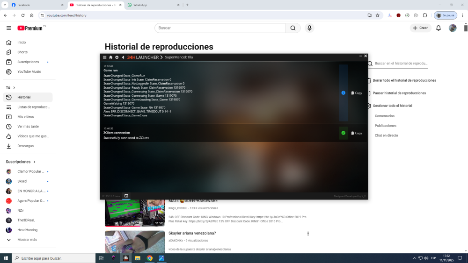Open Shorts from the YouTube sidebar
The image size is (468, 263).
pos(22,52)
